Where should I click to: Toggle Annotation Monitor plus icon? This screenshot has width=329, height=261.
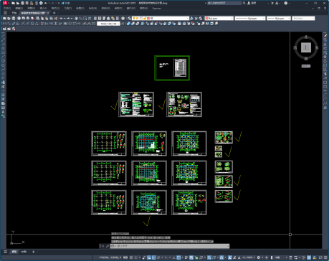click(x=267, y=258)
